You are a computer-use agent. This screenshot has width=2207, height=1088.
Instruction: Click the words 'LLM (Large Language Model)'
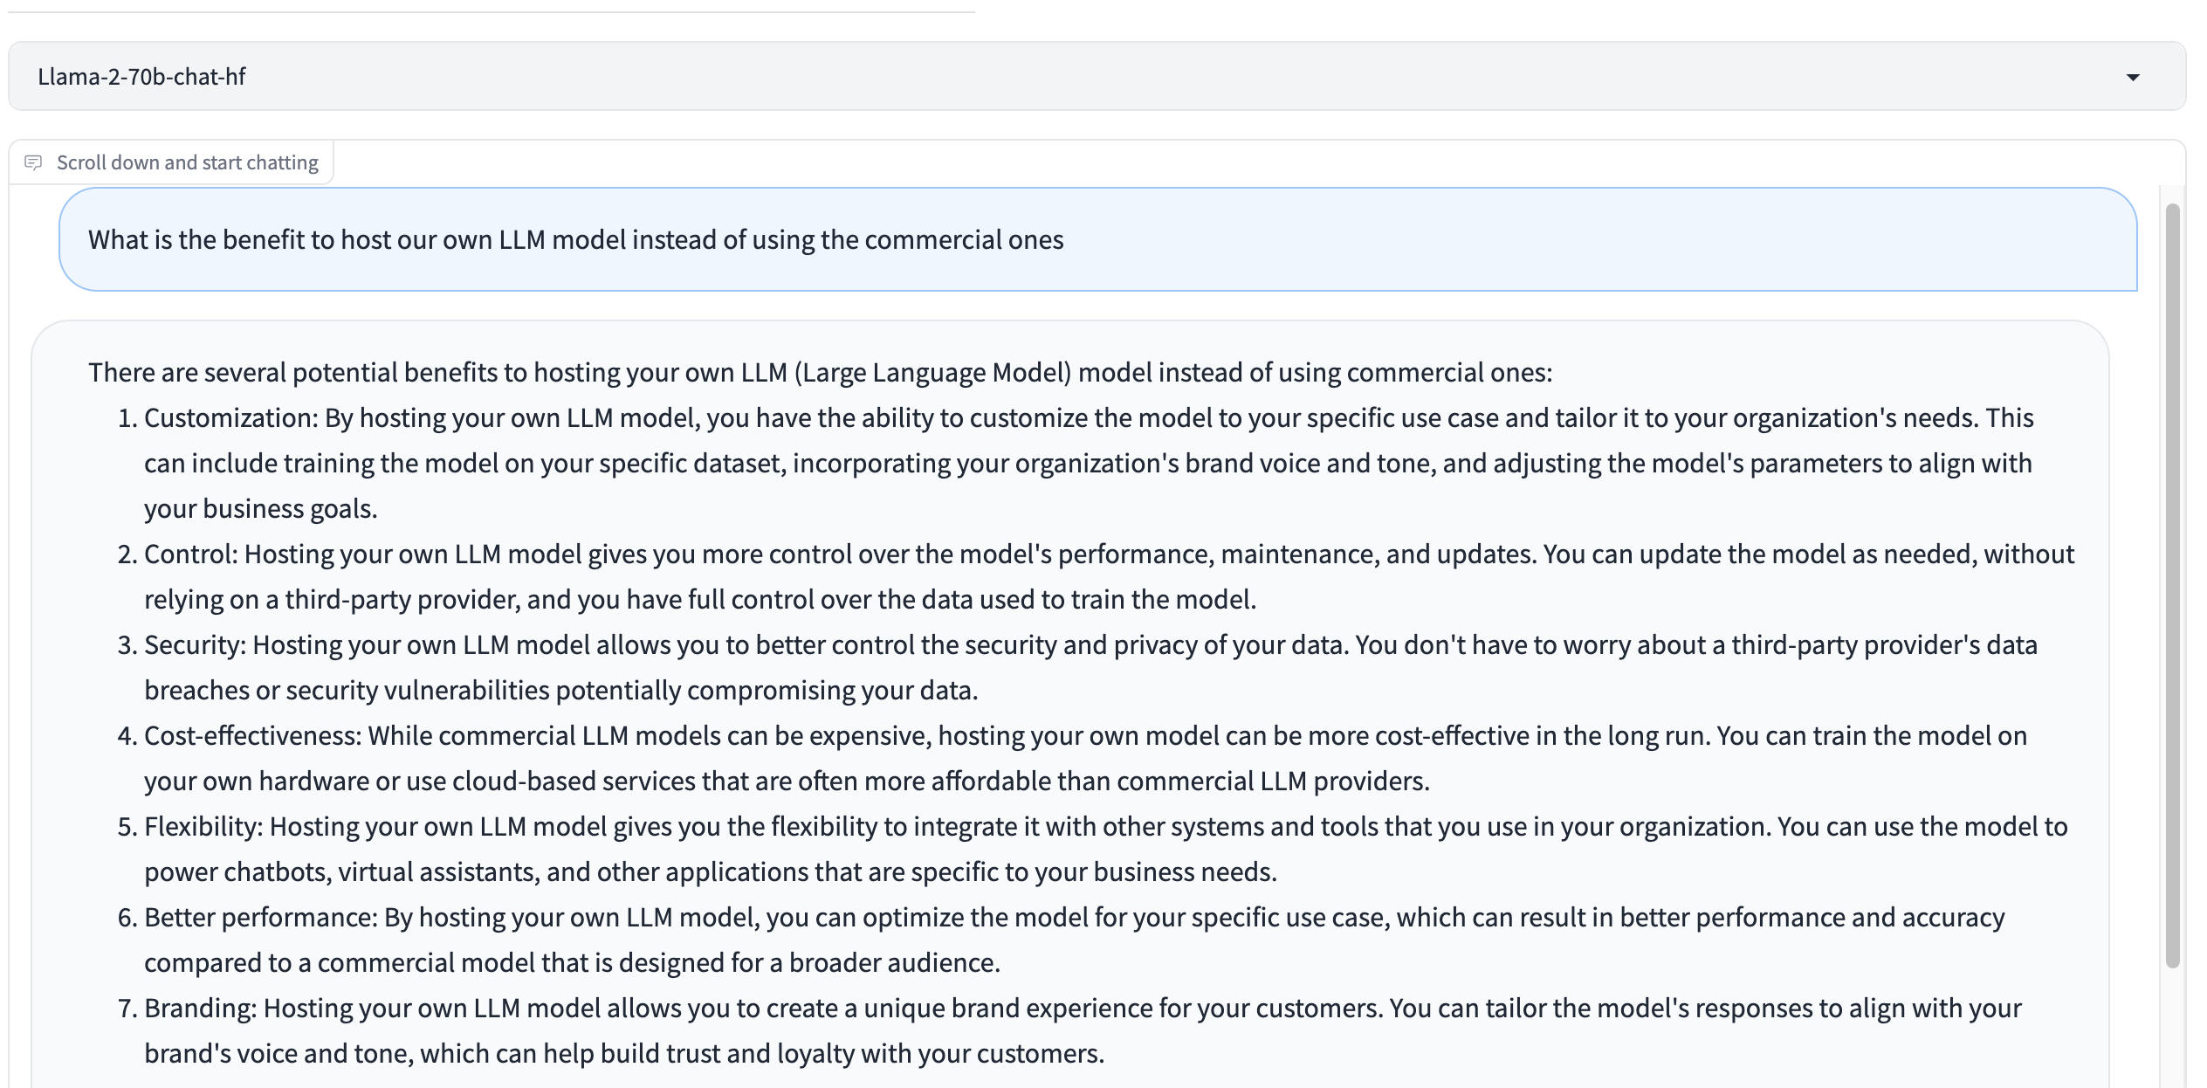click(x=906, y=373)
